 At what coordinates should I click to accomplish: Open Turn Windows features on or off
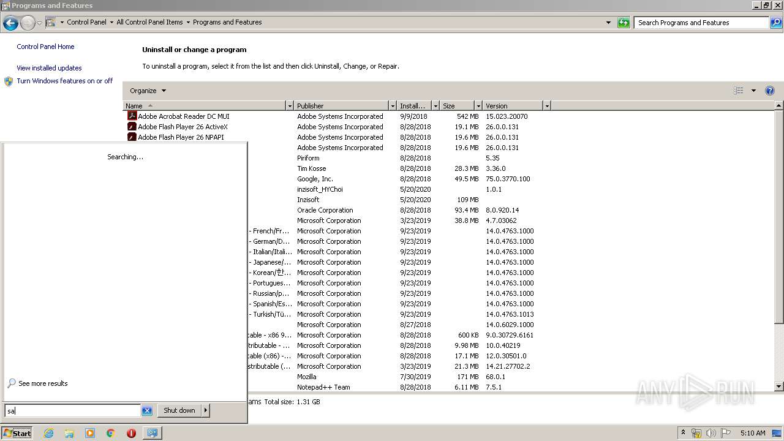click(64, 81)
